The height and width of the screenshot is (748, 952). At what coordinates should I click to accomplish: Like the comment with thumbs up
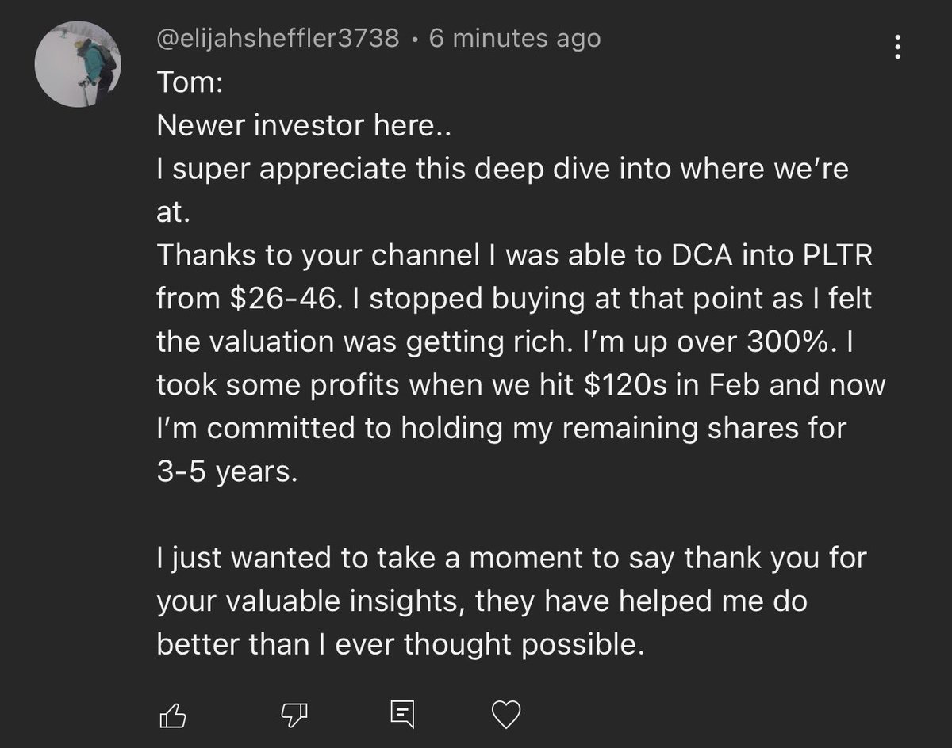pos(173,716)
